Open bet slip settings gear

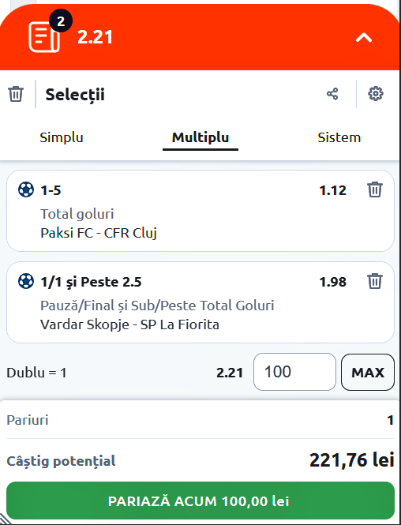(x=376, y=94)
